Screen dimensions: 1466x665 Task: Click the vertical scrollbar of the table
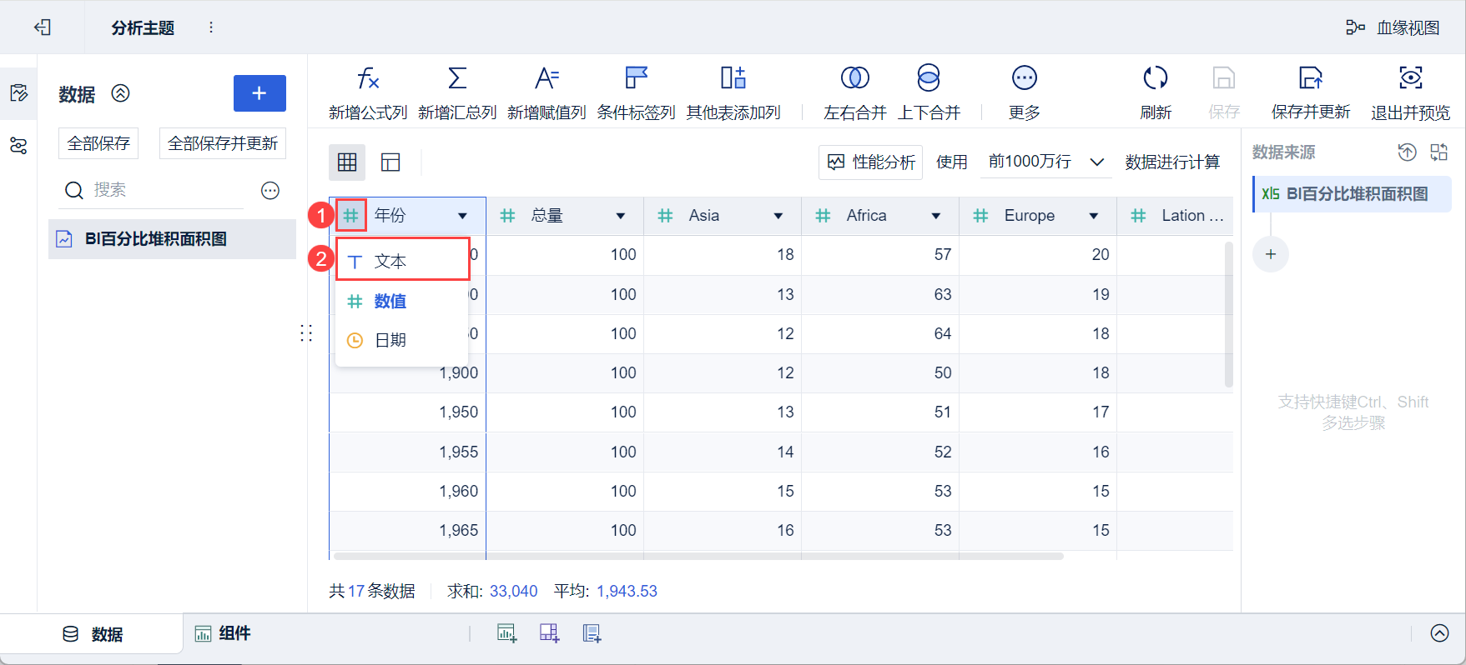point(1228,314)
